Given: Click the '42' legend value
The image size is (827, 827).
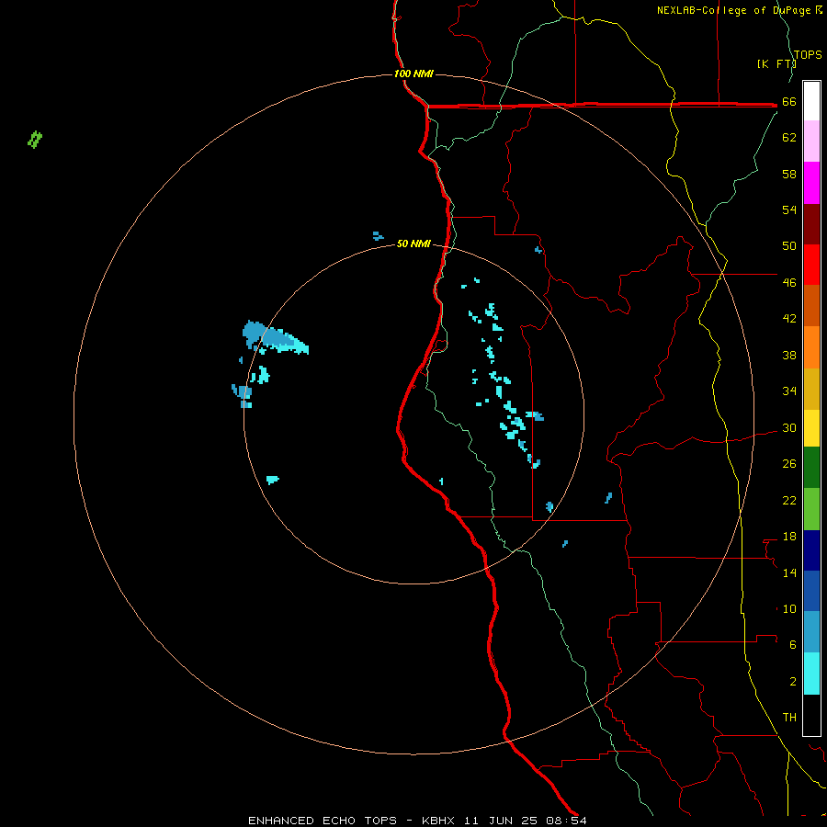Looking at the screenshot, I should coord(789,318).
